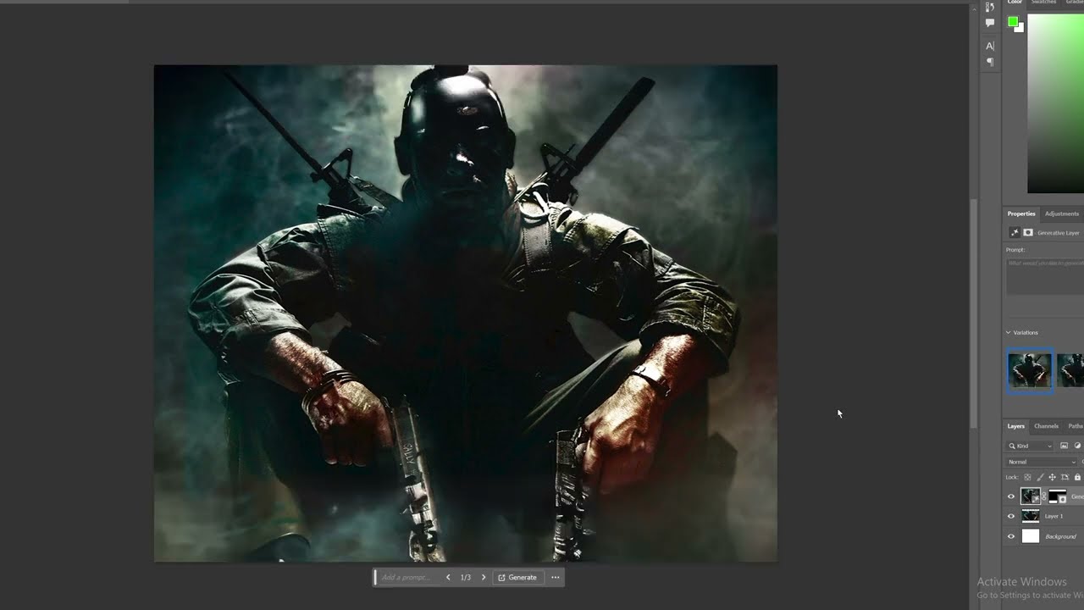Lock artboard nesting icon

click(1065, 478)
